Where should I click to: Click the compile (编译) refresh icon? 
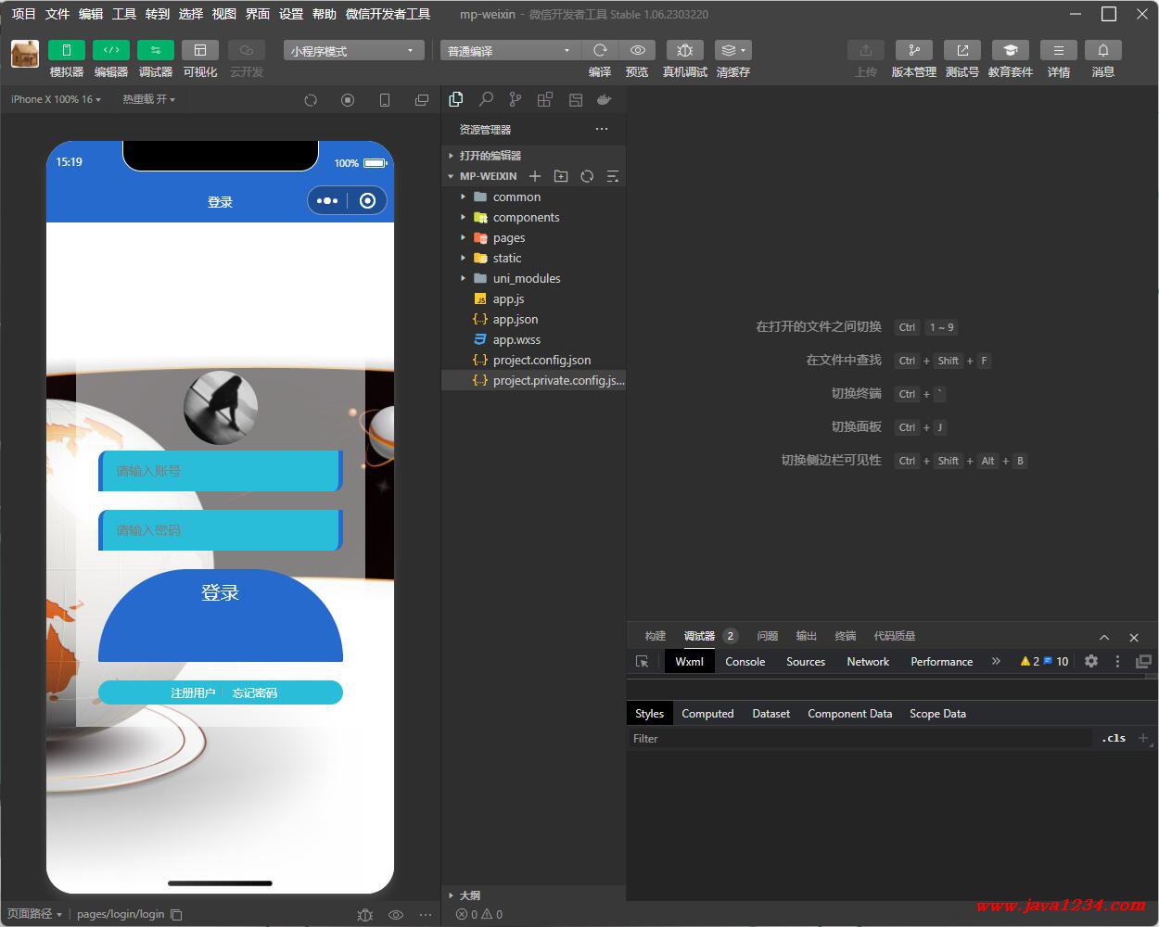(600, 50)
